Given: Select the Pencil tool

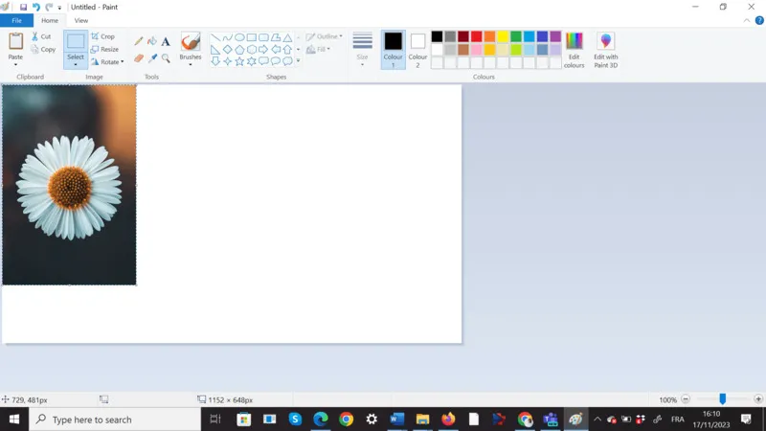Looking at the screenshot, I should [x=139, y=41].
